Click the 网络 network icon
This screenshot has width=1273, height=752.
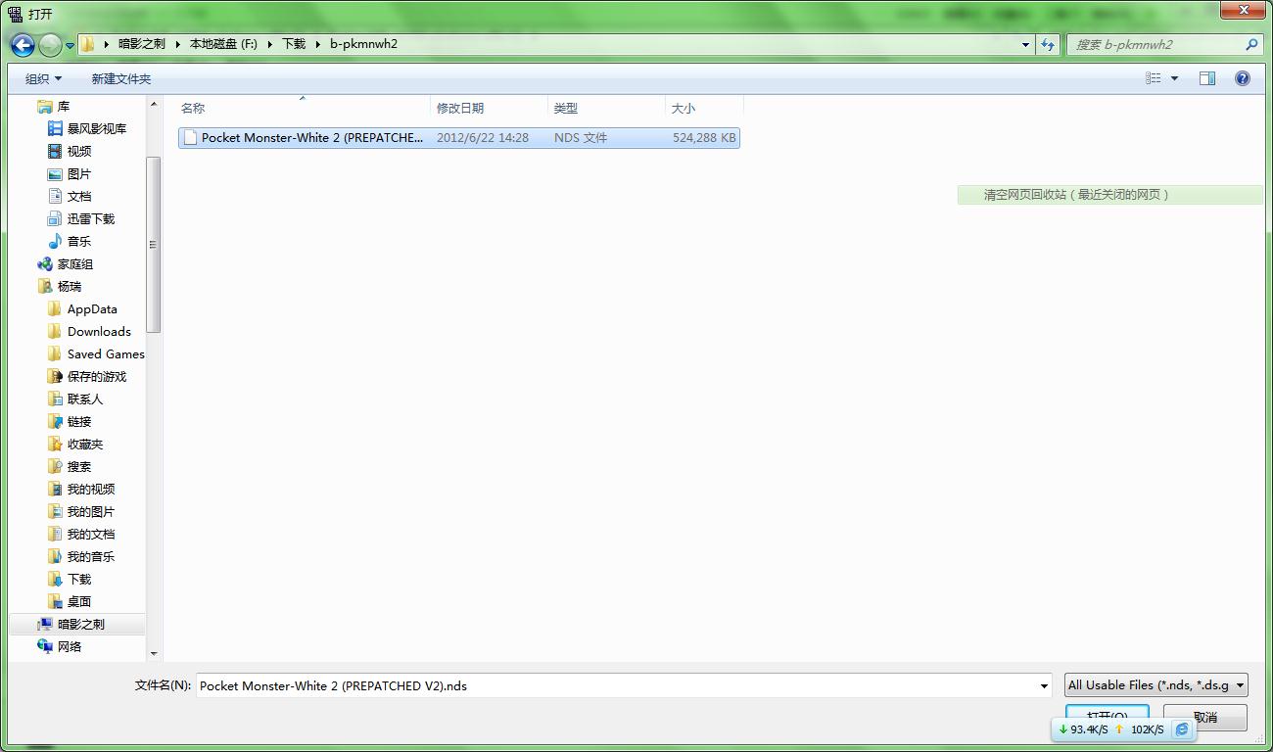[44, 646]
